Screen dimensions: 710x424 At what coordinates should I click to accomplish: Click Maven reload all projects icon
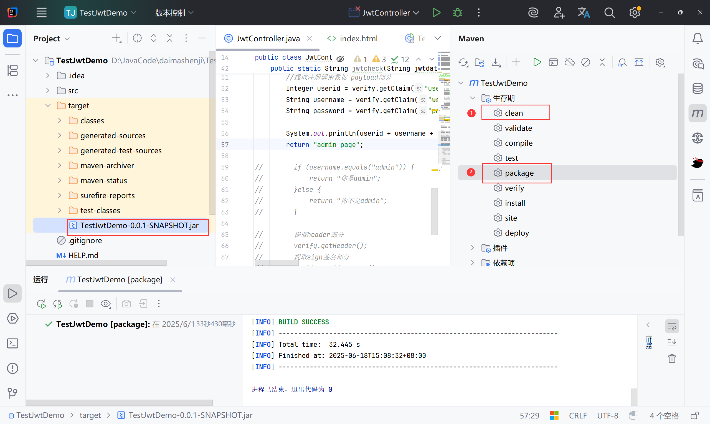[463, 62]
